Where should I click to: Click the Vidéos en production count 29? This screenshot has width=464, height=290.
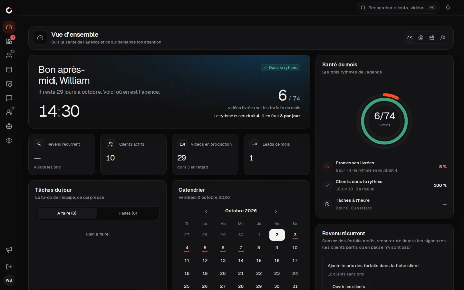point(182,158)
